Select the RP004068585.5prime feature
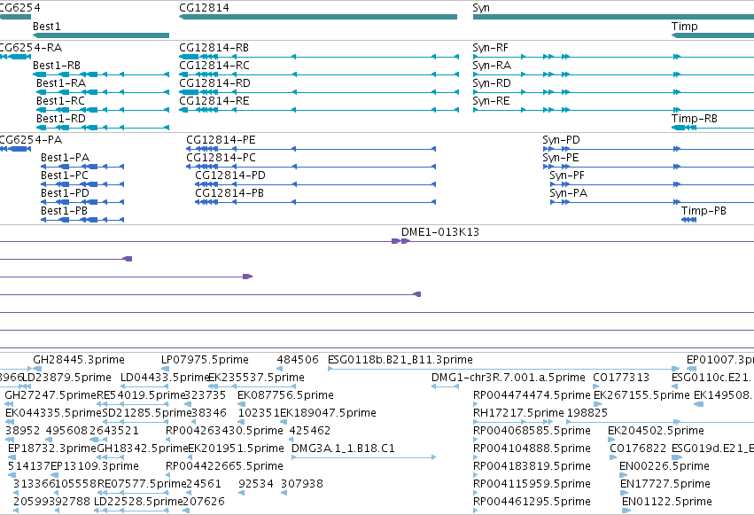This screenshot has height=515, width=754. coord(476,440)
